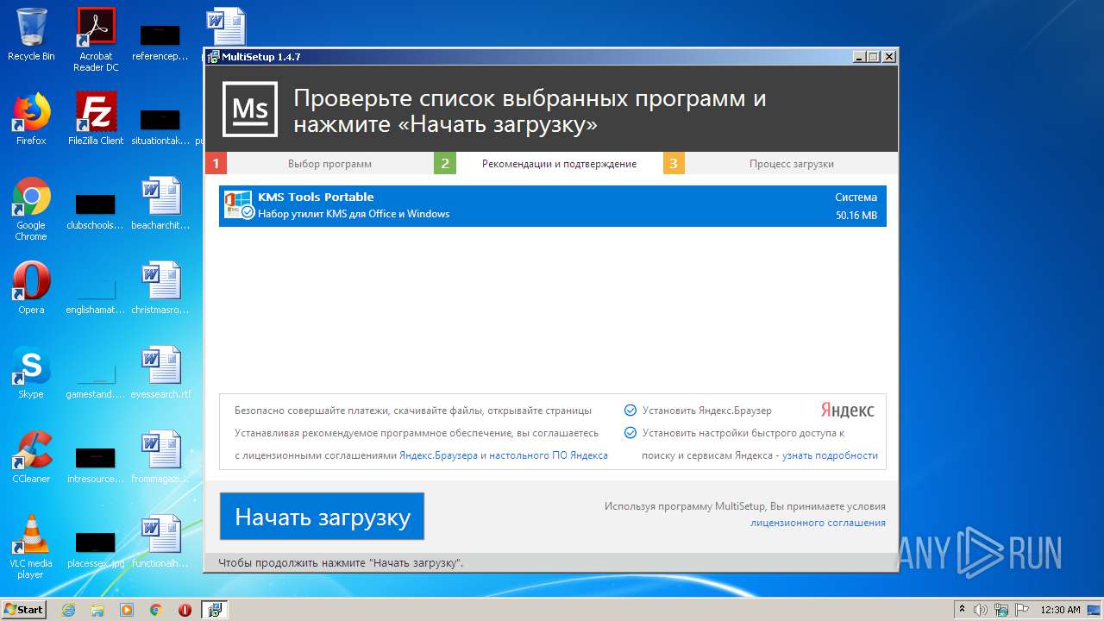
Task: Select referencep file on desktop
Action: tap(160, 41)
